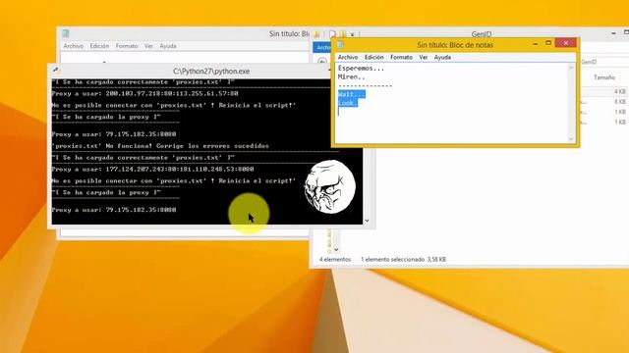Viewport: 629px width, 353px height.
Task: Open Edición menu in front Notepad window
Action: (x=373, y=58)
